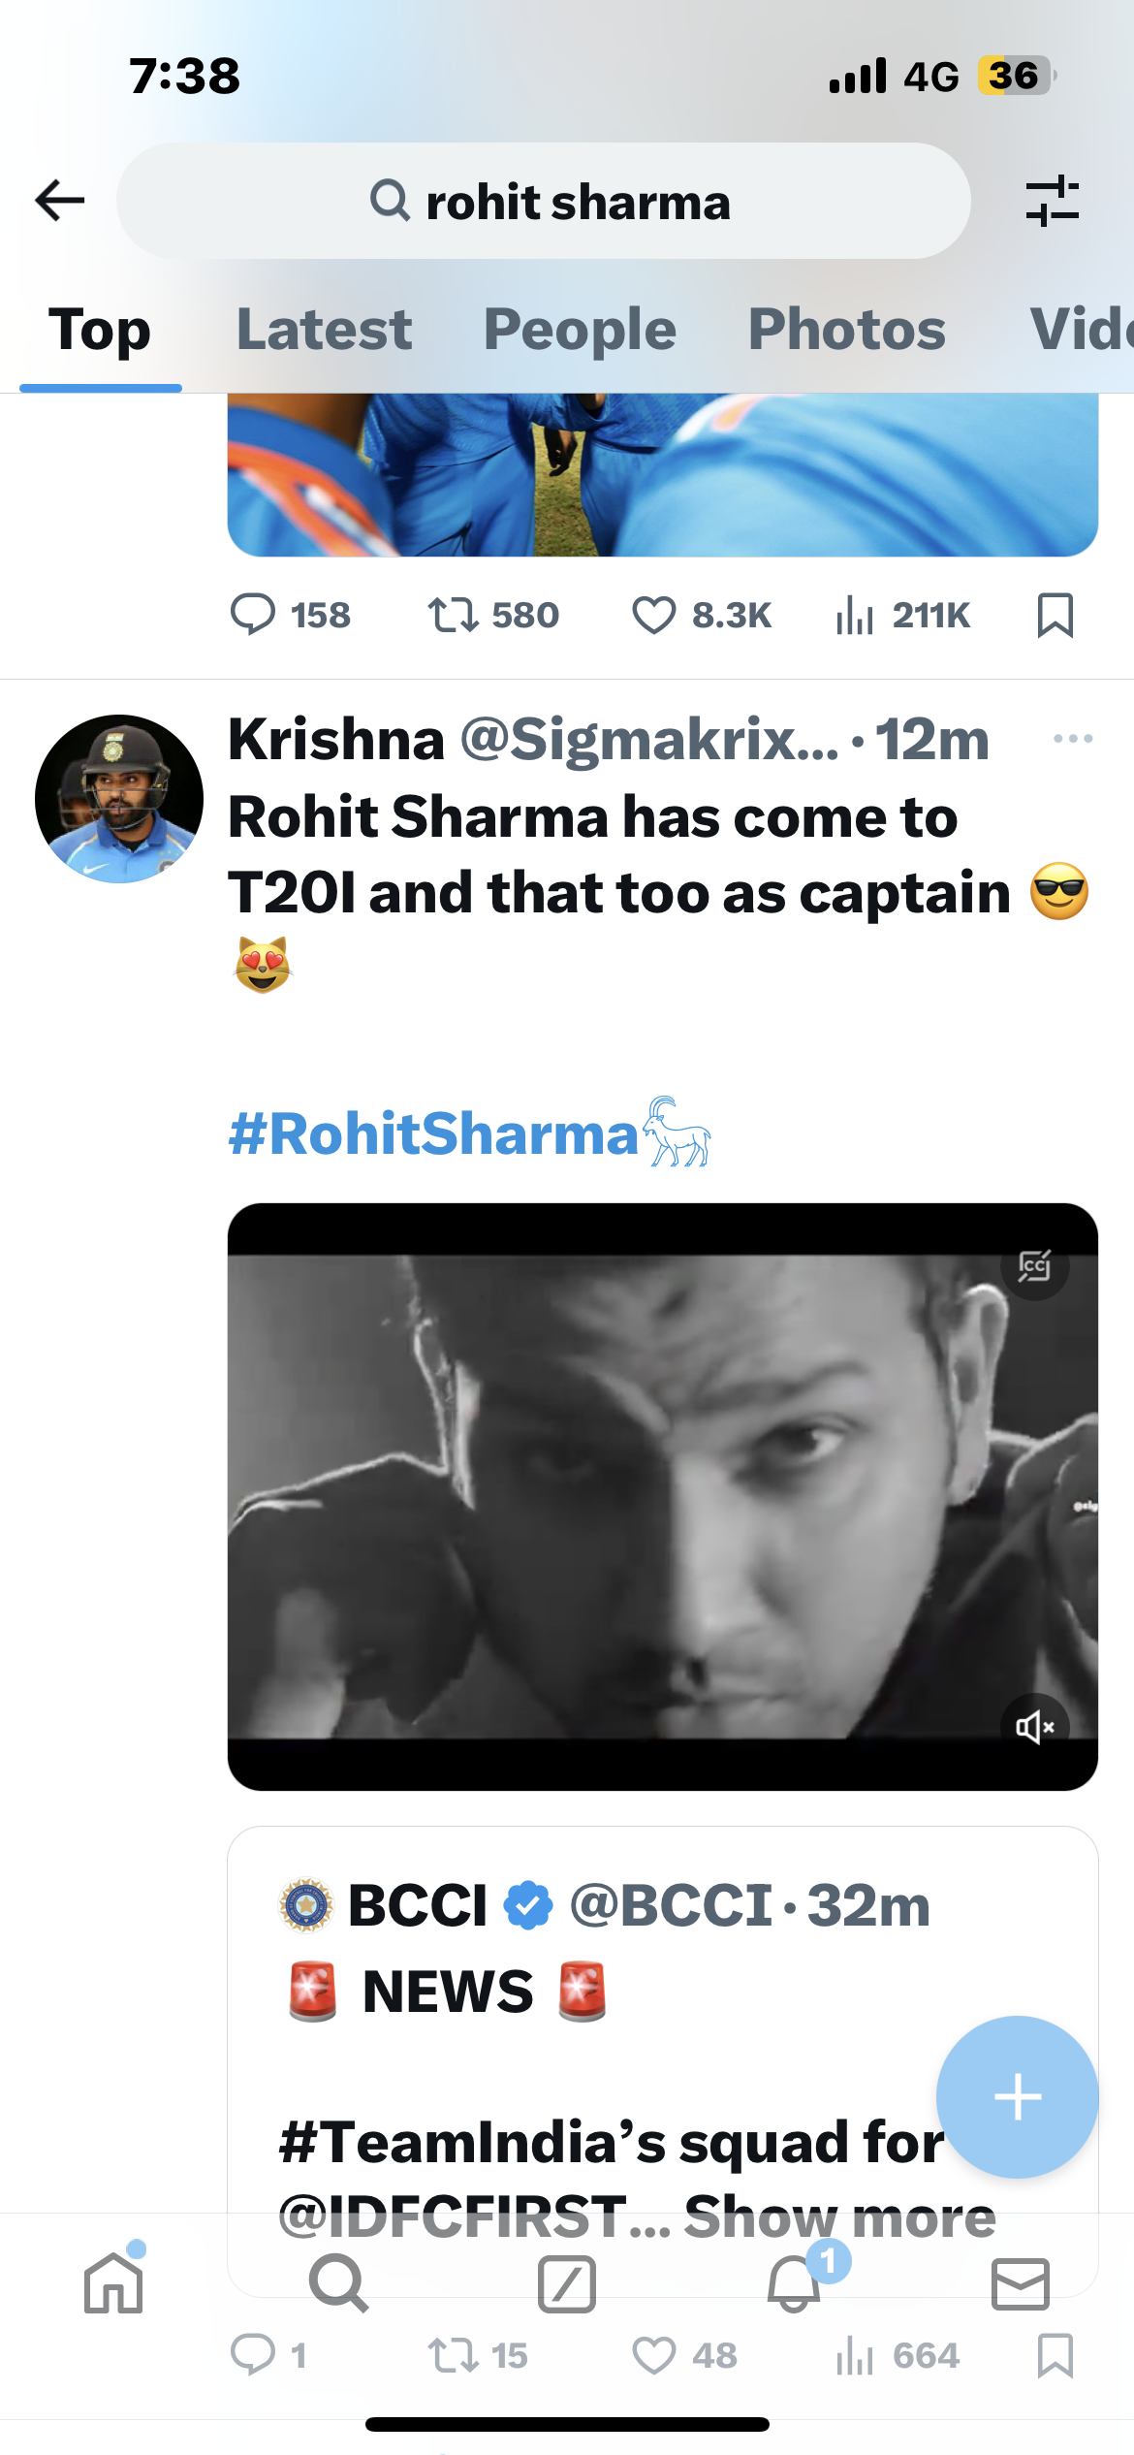Viewport: 1134px width, 2455px height.
Task: Open search filter settings icon
Action: tap(1052, 201)
